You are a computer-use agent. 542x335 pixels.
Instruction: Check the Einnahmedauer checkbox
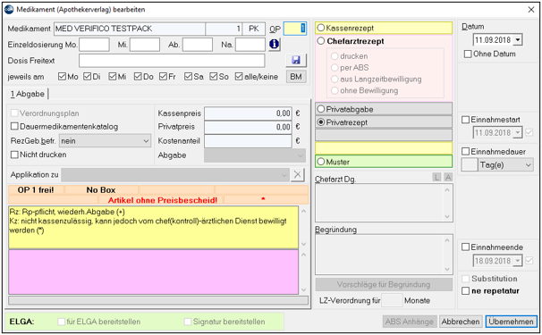click(x=466, y=151)
